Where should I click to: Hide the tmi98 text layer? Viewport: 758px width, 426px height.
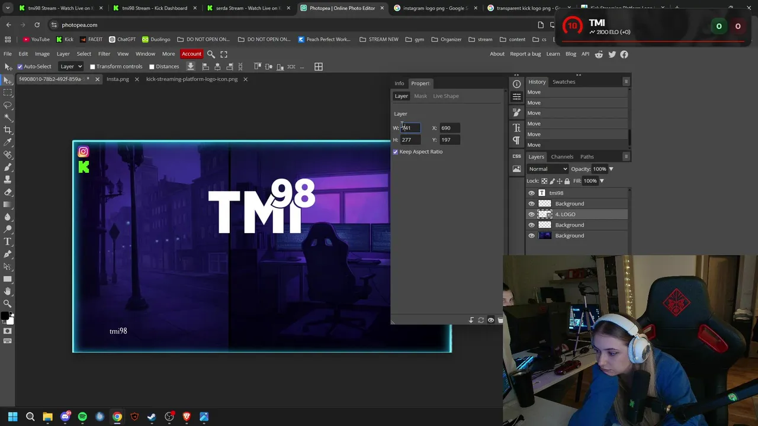coord(531,193)
